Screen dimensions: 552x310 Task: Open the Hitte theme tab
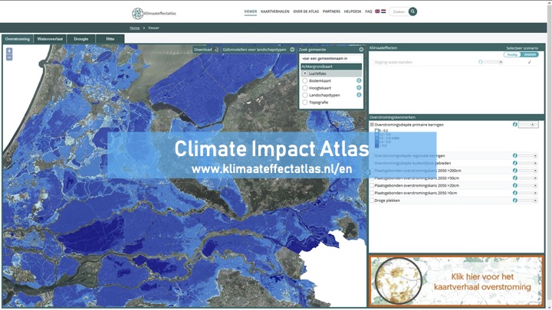click(x=110, y=39)
